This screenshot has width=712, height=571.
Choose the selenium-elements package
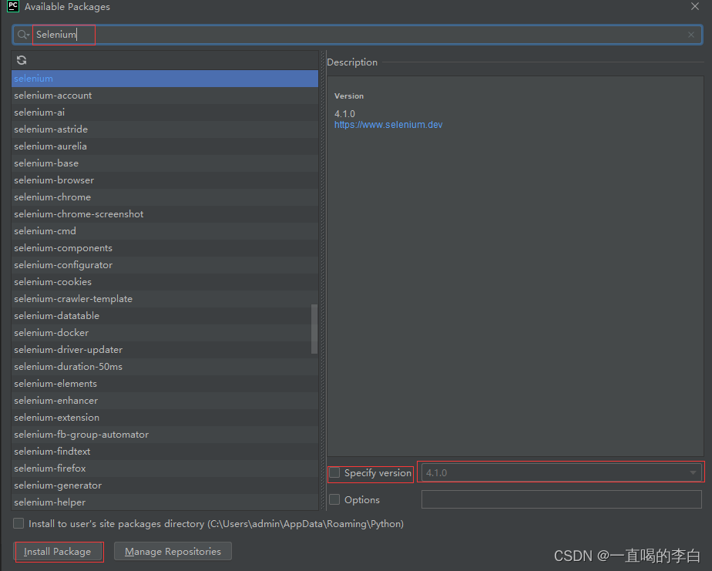point(165,384)
